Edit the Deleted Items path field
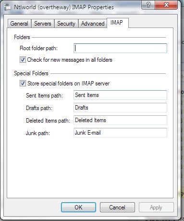Viewport: 184px width, 221px height. coord(120,120)
